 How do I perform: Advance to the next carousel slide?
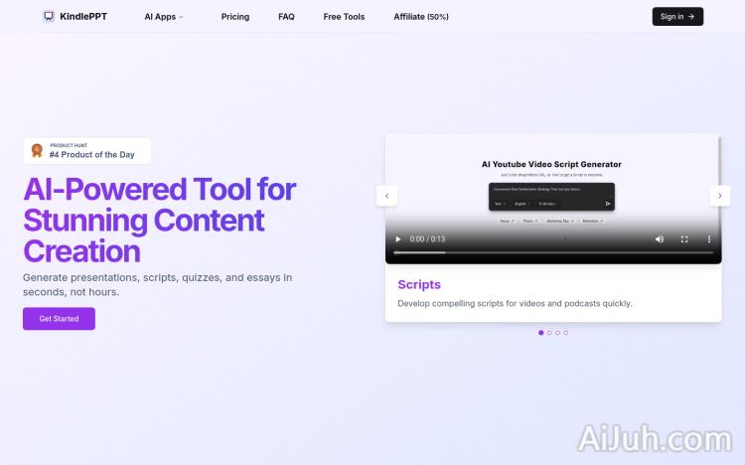(720, 196)
